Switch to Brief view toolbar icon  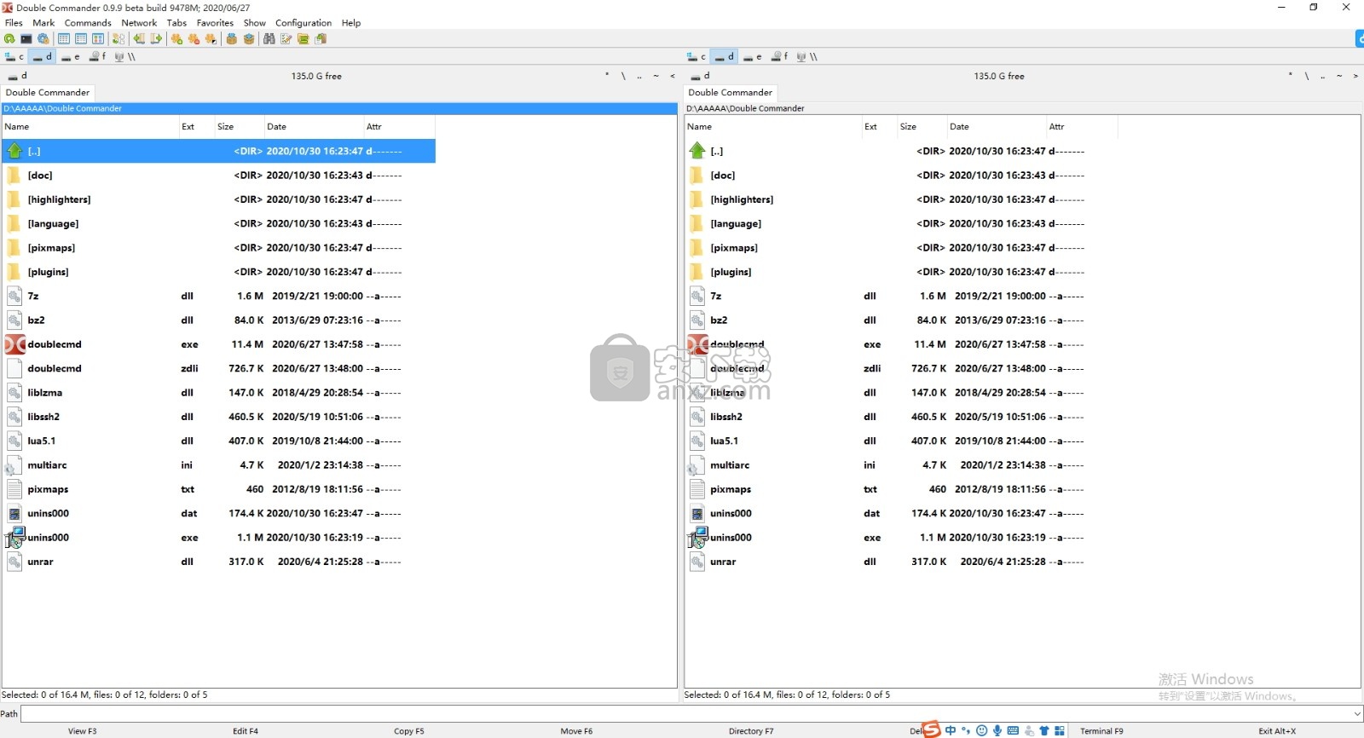coord(64,39)
